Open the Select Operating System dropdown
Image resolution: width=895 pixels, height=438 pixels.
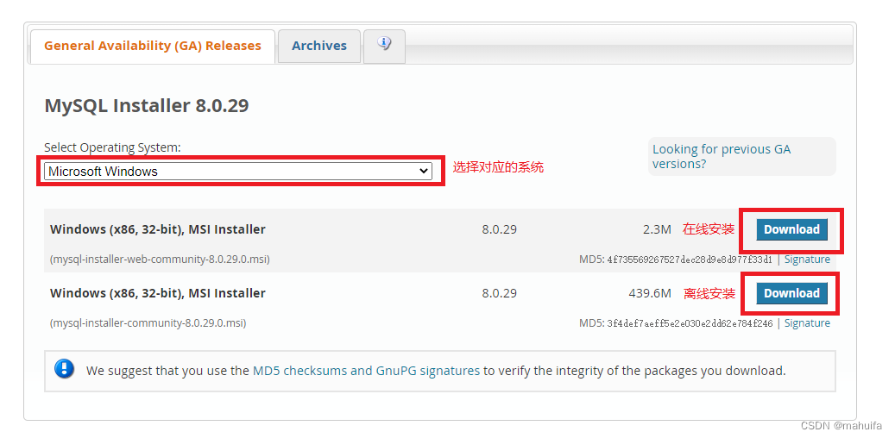[238, 171]
